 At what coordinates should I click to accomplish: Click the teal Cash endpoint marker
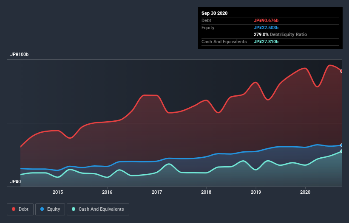342,151
